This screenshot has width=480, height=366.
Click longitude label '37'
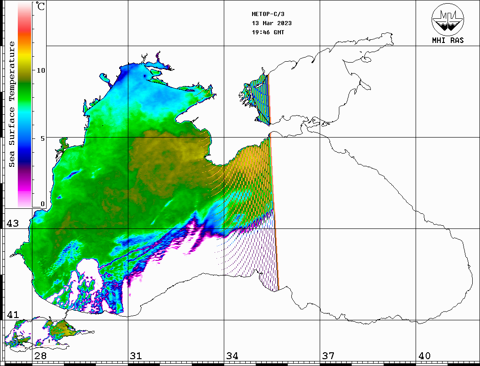[328, 355]
